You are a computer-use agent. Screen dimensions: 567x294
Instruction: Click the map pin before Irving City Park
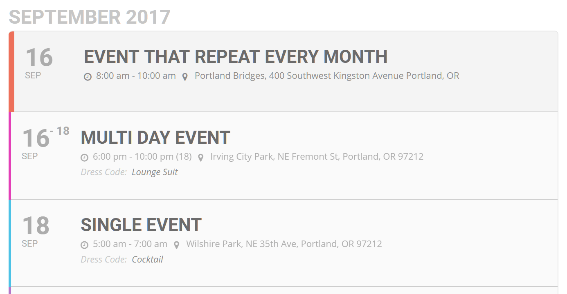[x=200, y=157]
